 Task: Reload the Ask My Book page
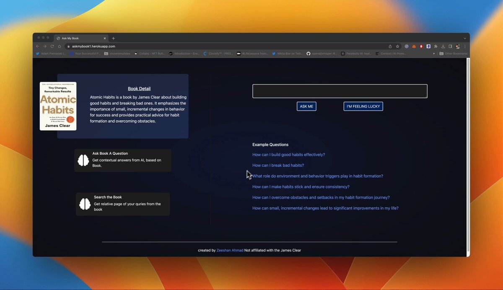click(52, 46)
